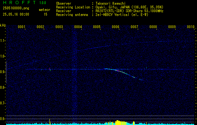The width and height of the screenshot is (197, 125).
Task: Click the Receiving Location label
Action: 73,7
